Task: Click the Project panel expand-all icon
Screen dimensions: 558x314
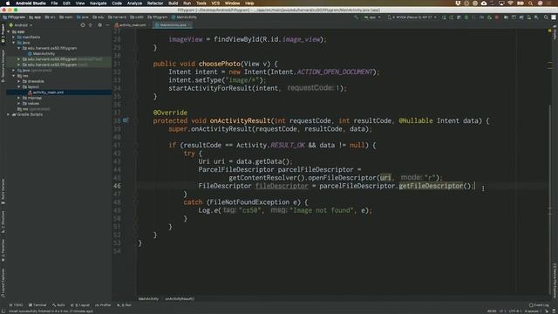Action: (x=91, y=25)
